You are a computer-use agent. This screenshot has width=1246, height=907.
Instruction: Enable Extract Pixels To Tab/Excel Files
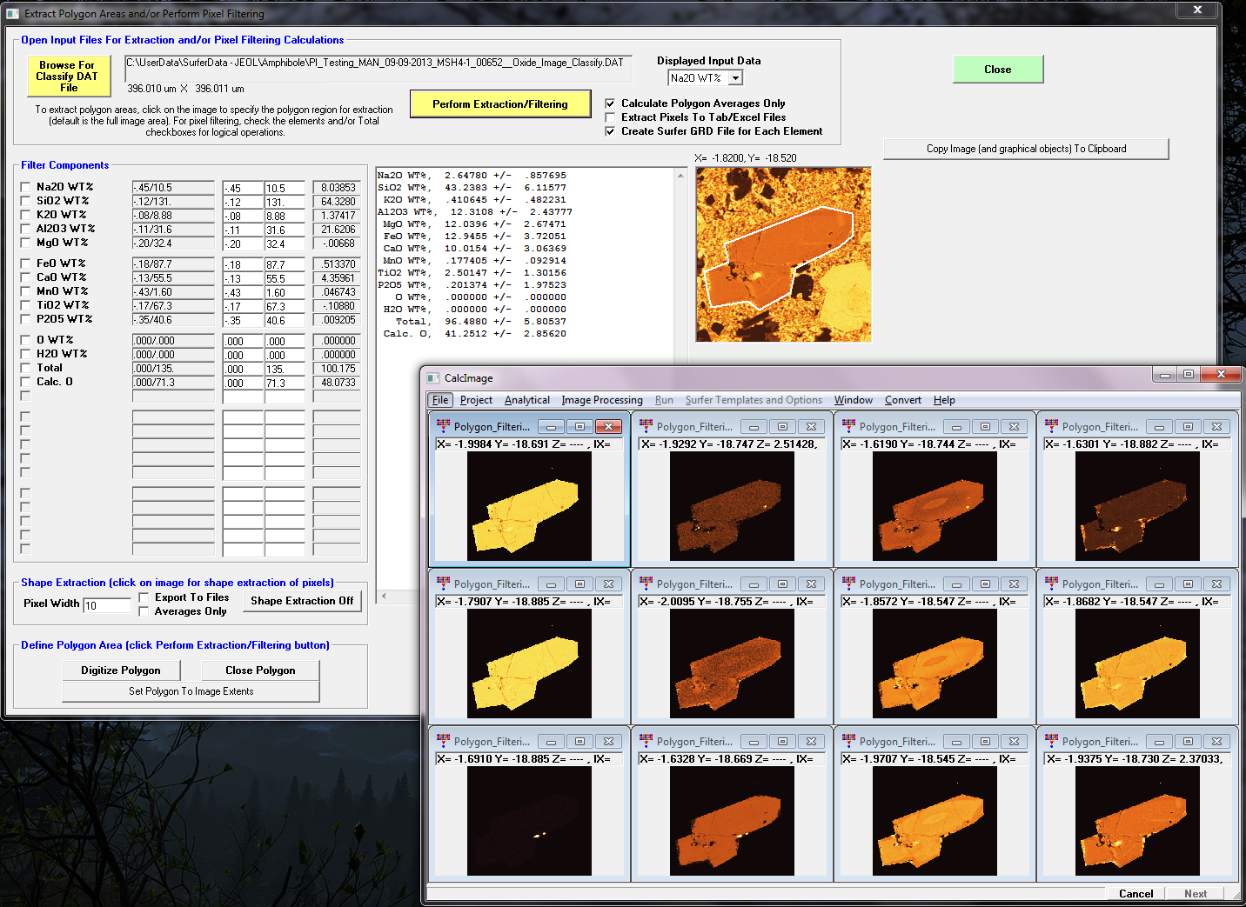(610, 117)
